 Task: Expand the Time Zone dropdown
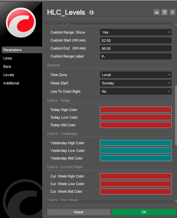136,75
